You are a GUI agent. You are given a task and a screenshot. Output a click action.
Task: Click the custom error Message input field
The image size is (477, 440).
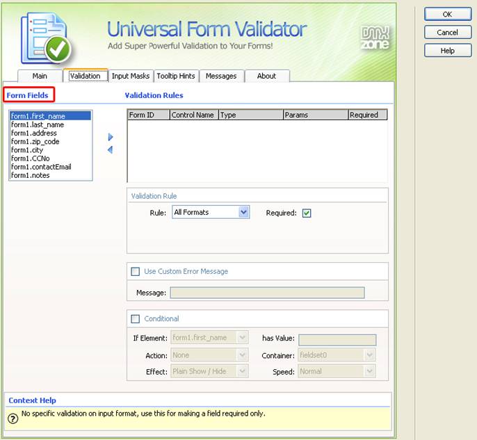[268, 293]
